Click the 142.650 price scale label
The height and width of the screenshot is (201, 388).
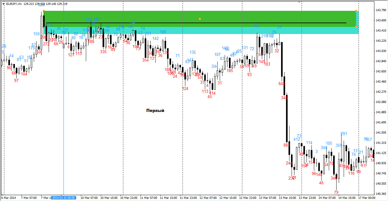point(380,71)
